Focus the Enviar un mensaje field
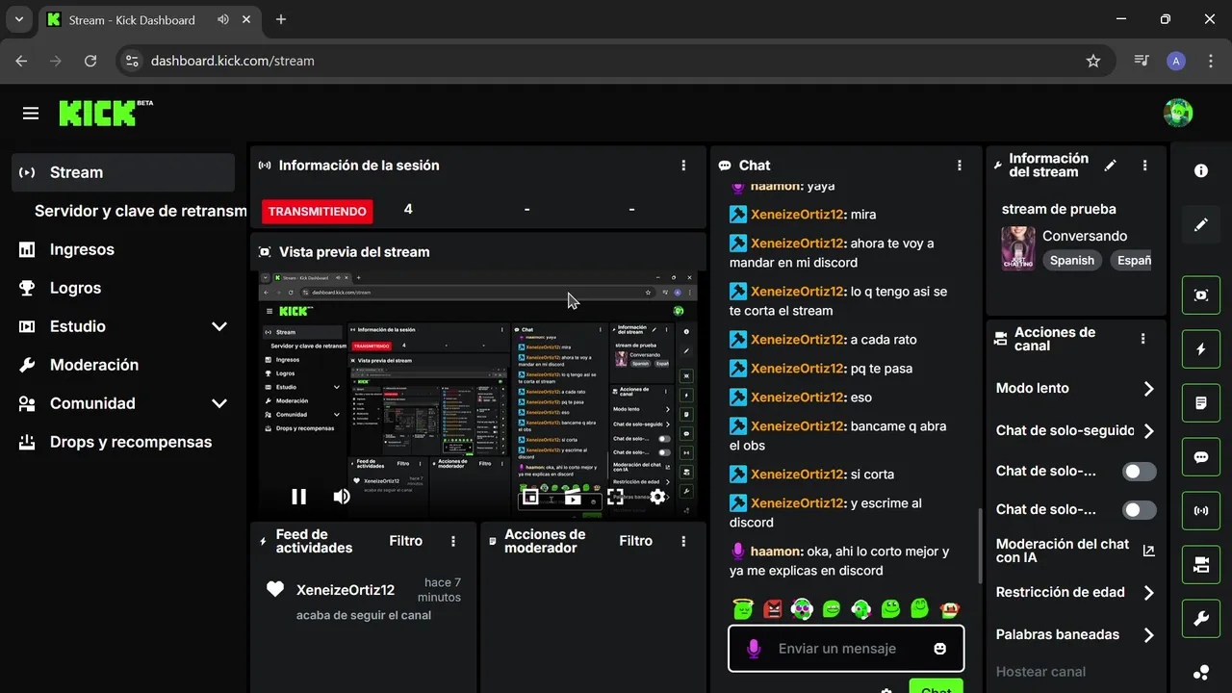This screenshot has width=1232, height=693. pyautogui.click(x=846, y=649)
